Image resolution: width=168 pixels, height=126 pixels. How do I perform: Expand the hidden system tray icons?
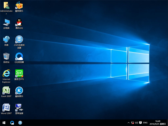(128, 123)
